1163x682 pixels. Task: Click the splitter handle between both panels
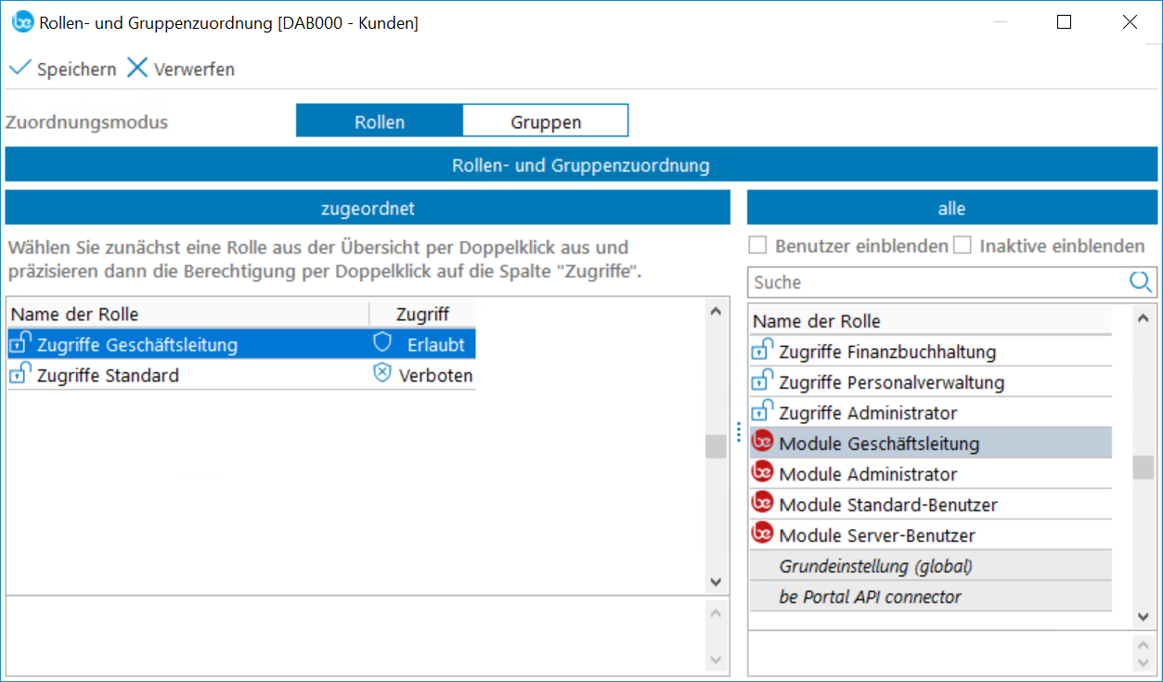pos(739,432)
